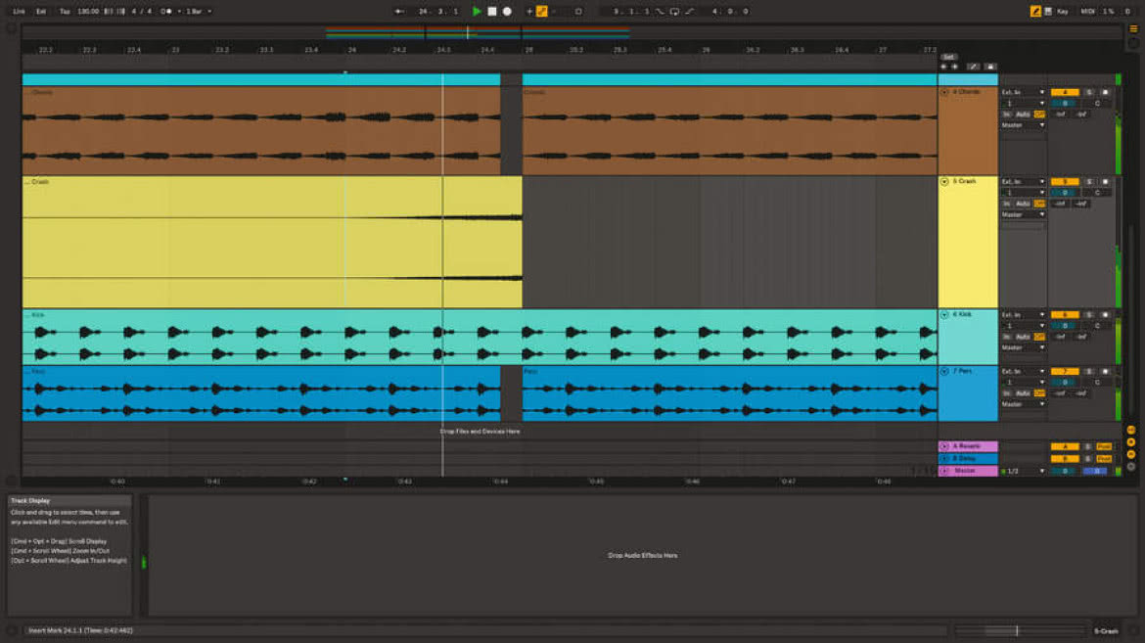This screenshot has height=643, width=1145.
Task: Set 6 Kick monitoring to Auto
Action: tap(1023, 337)
